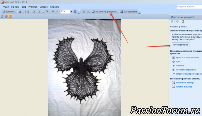Select the Single Picture view button
This screenshot has width=202, height=116.
(10, 16)
